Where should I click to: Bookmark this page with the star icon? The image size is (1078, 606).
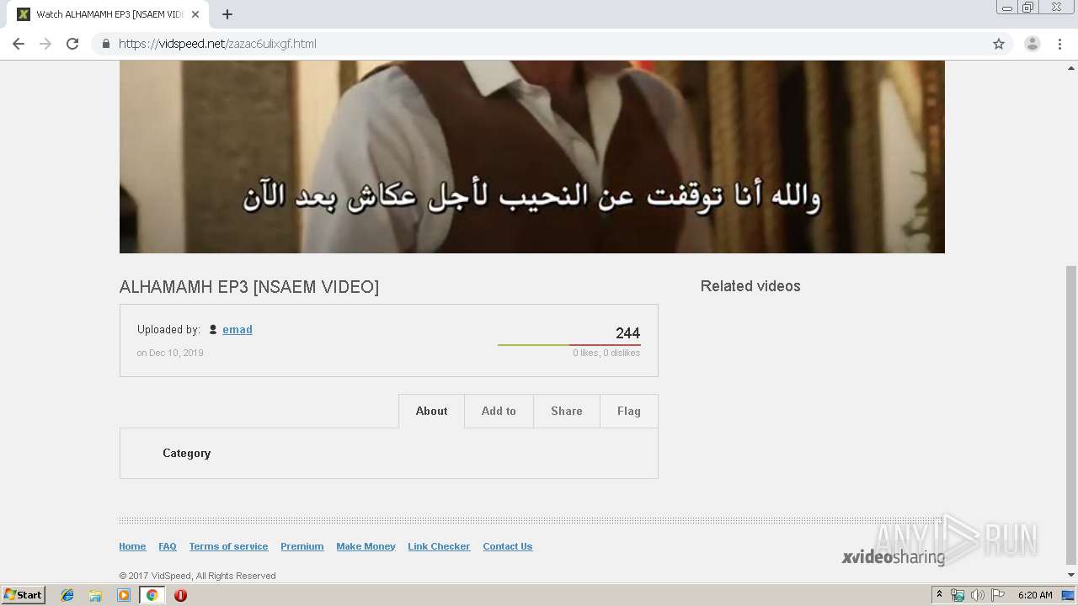point(999,44)
